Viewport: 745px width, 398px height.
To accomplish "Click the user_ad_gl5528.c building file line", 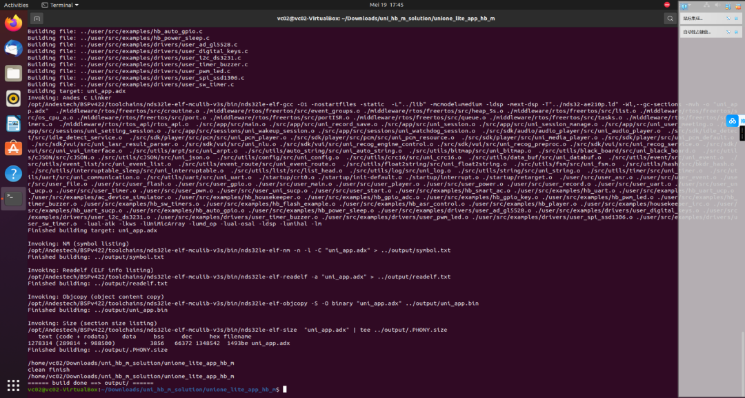I will click(132, 45).
